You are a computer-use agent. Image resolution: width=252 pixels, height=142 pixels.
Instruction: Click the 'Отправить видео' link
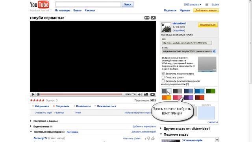point(43,113)
